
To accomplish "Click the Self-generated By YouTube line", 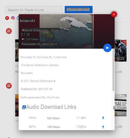I will coord(40,97).
